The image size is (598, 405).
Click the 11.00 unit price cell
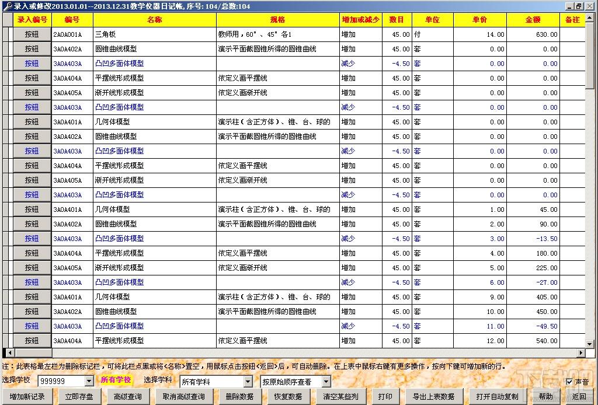tap(480, 326)
